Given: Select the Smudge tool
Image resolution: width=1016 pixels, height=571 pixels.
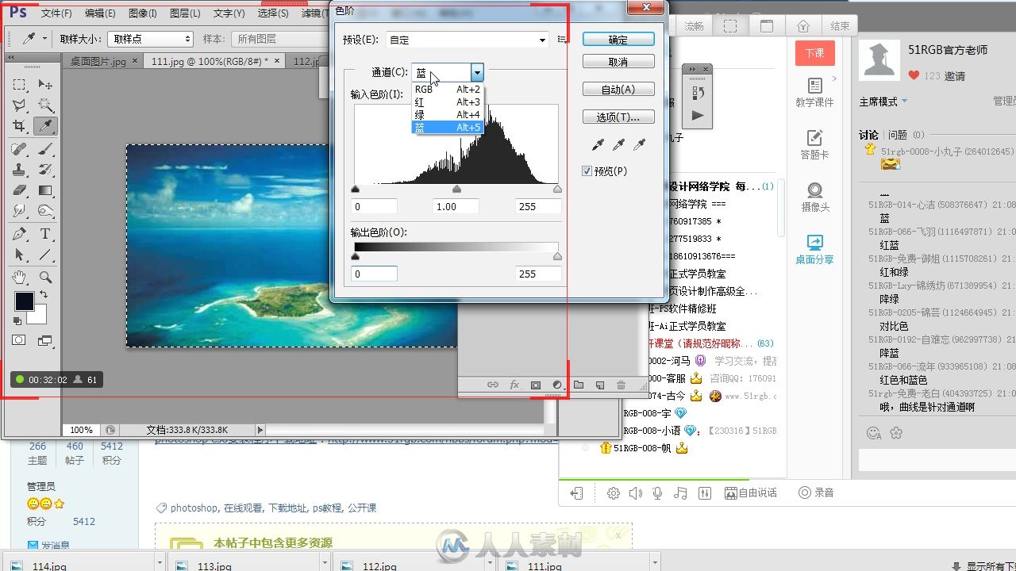Looking at the screenshot, I should (20, 211).
